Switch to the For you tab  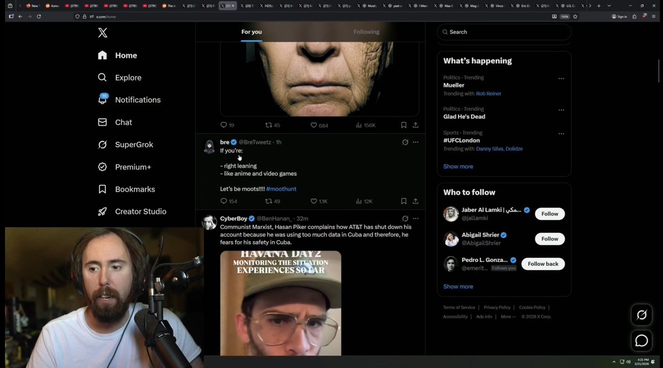tap(251, 31)
